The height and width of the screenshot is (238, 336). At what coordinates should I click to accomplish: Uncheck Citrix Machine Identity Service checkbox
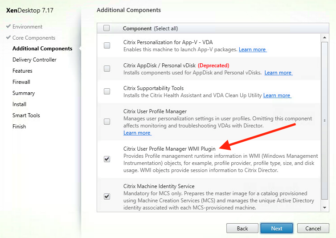[x=107, y=197]
